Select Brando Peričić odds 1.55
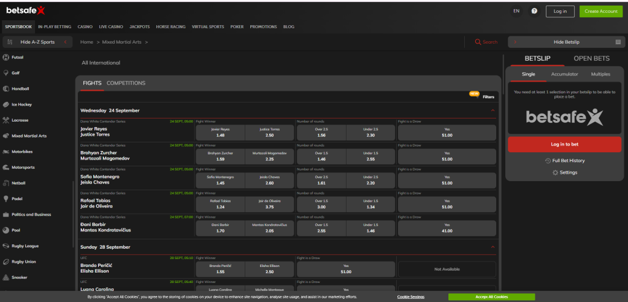The height and width of the screenshot is (302, 628). 220,269
